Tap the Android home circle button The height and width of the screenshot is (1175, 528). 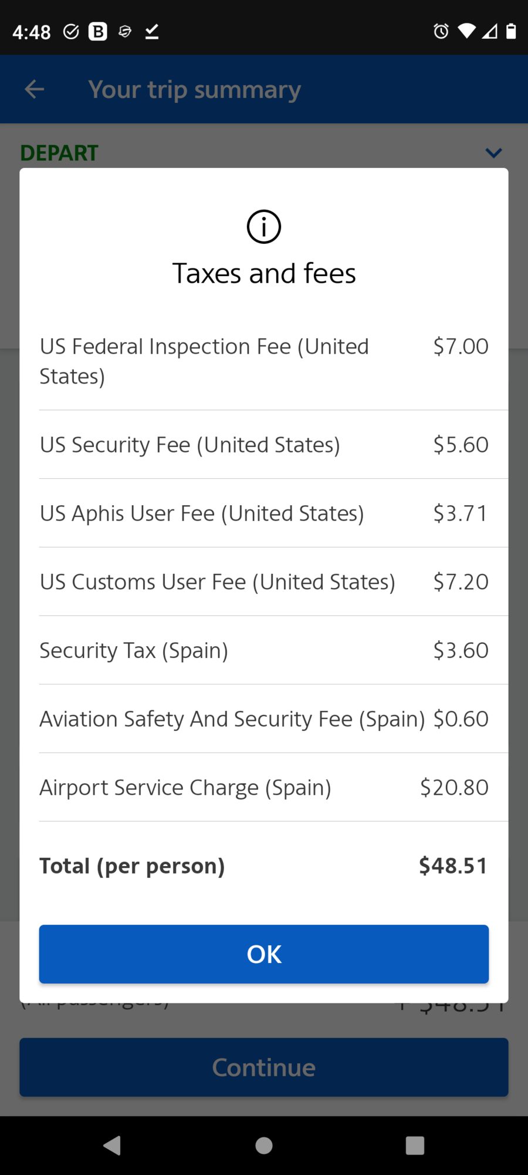point(264,1145)
